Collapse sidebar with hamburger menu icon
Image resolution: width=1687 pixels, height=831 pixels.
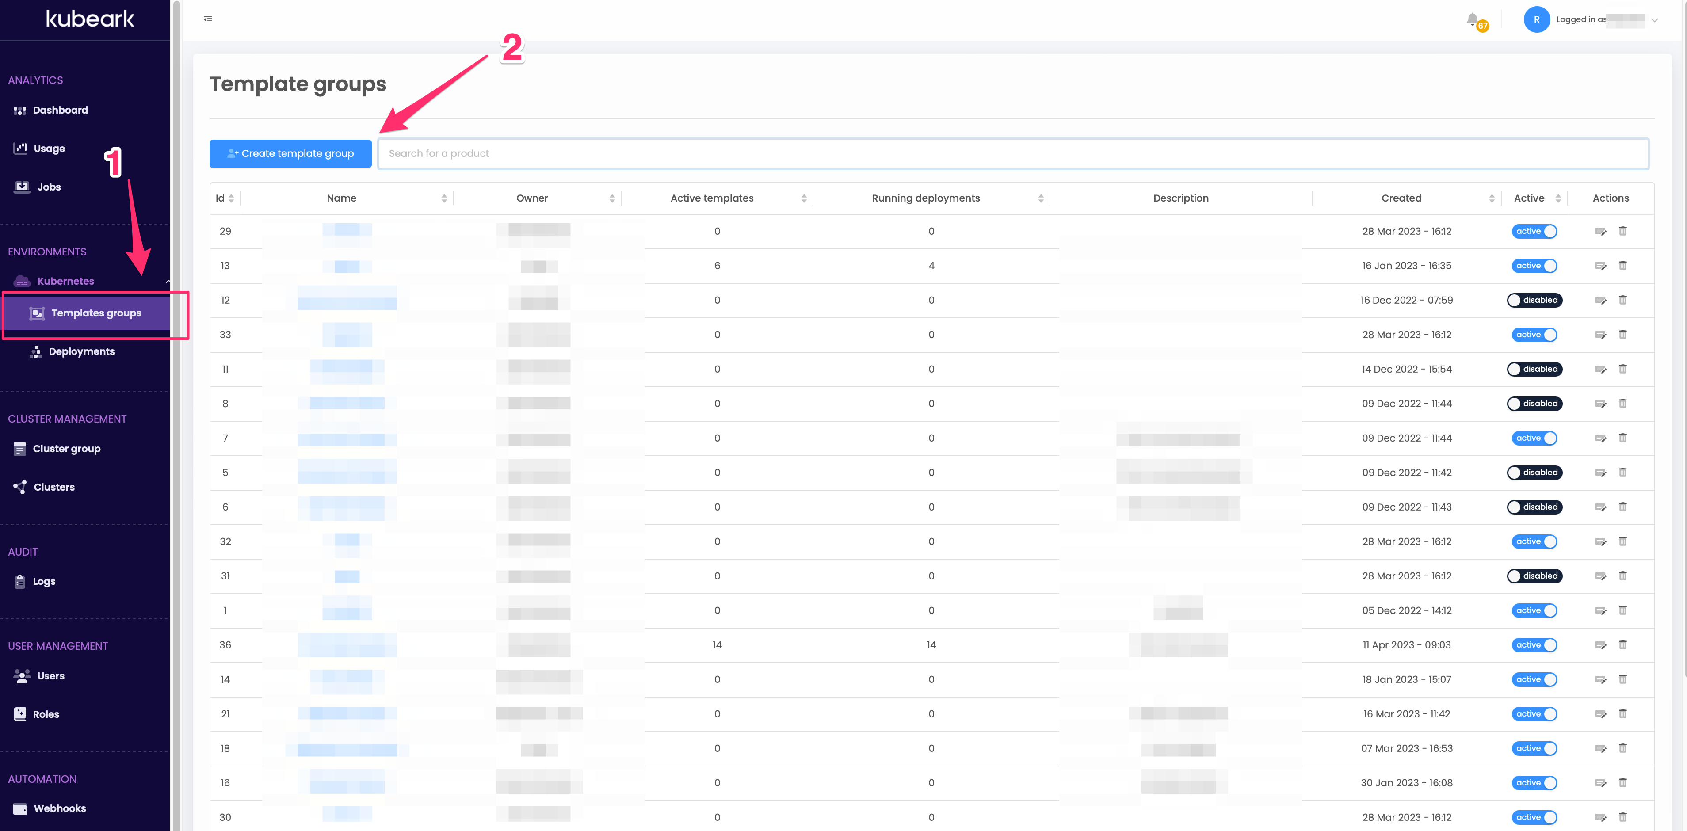coord(208,19)
